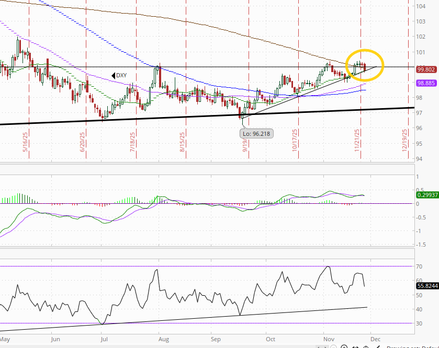Click the red 99.802 last price tag
The image size is (439, 348).
click(x=426, y=69)
